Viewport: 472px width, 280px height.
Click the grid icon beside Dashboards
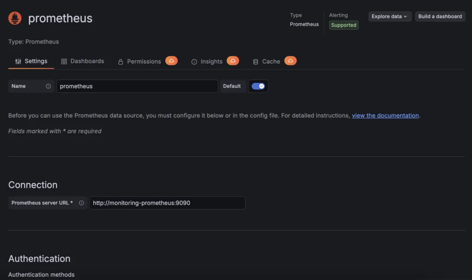coord(64,61)
